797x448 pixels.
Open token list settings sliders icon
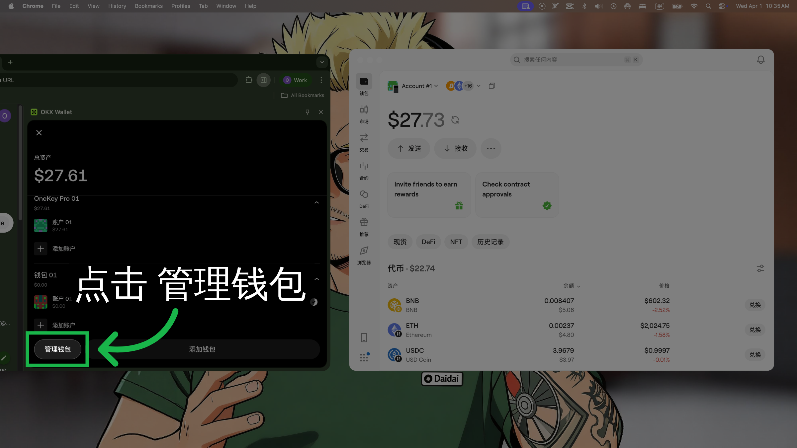point(760,268)
